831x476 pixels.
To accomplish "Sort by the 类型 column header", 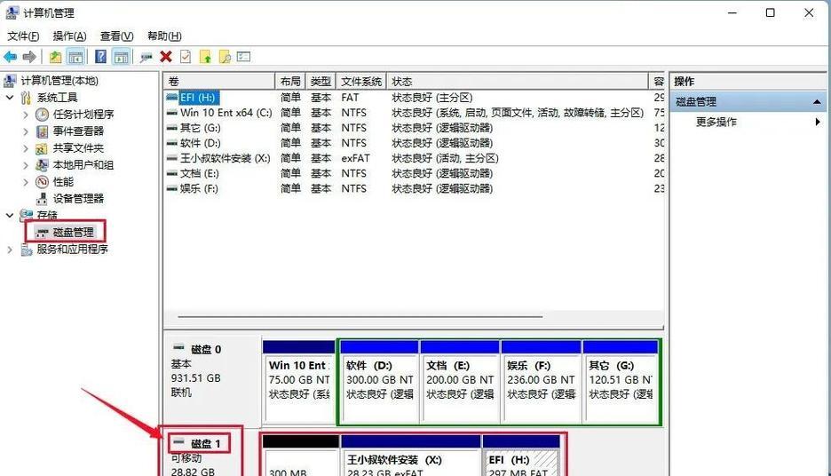I will (321, 81).
